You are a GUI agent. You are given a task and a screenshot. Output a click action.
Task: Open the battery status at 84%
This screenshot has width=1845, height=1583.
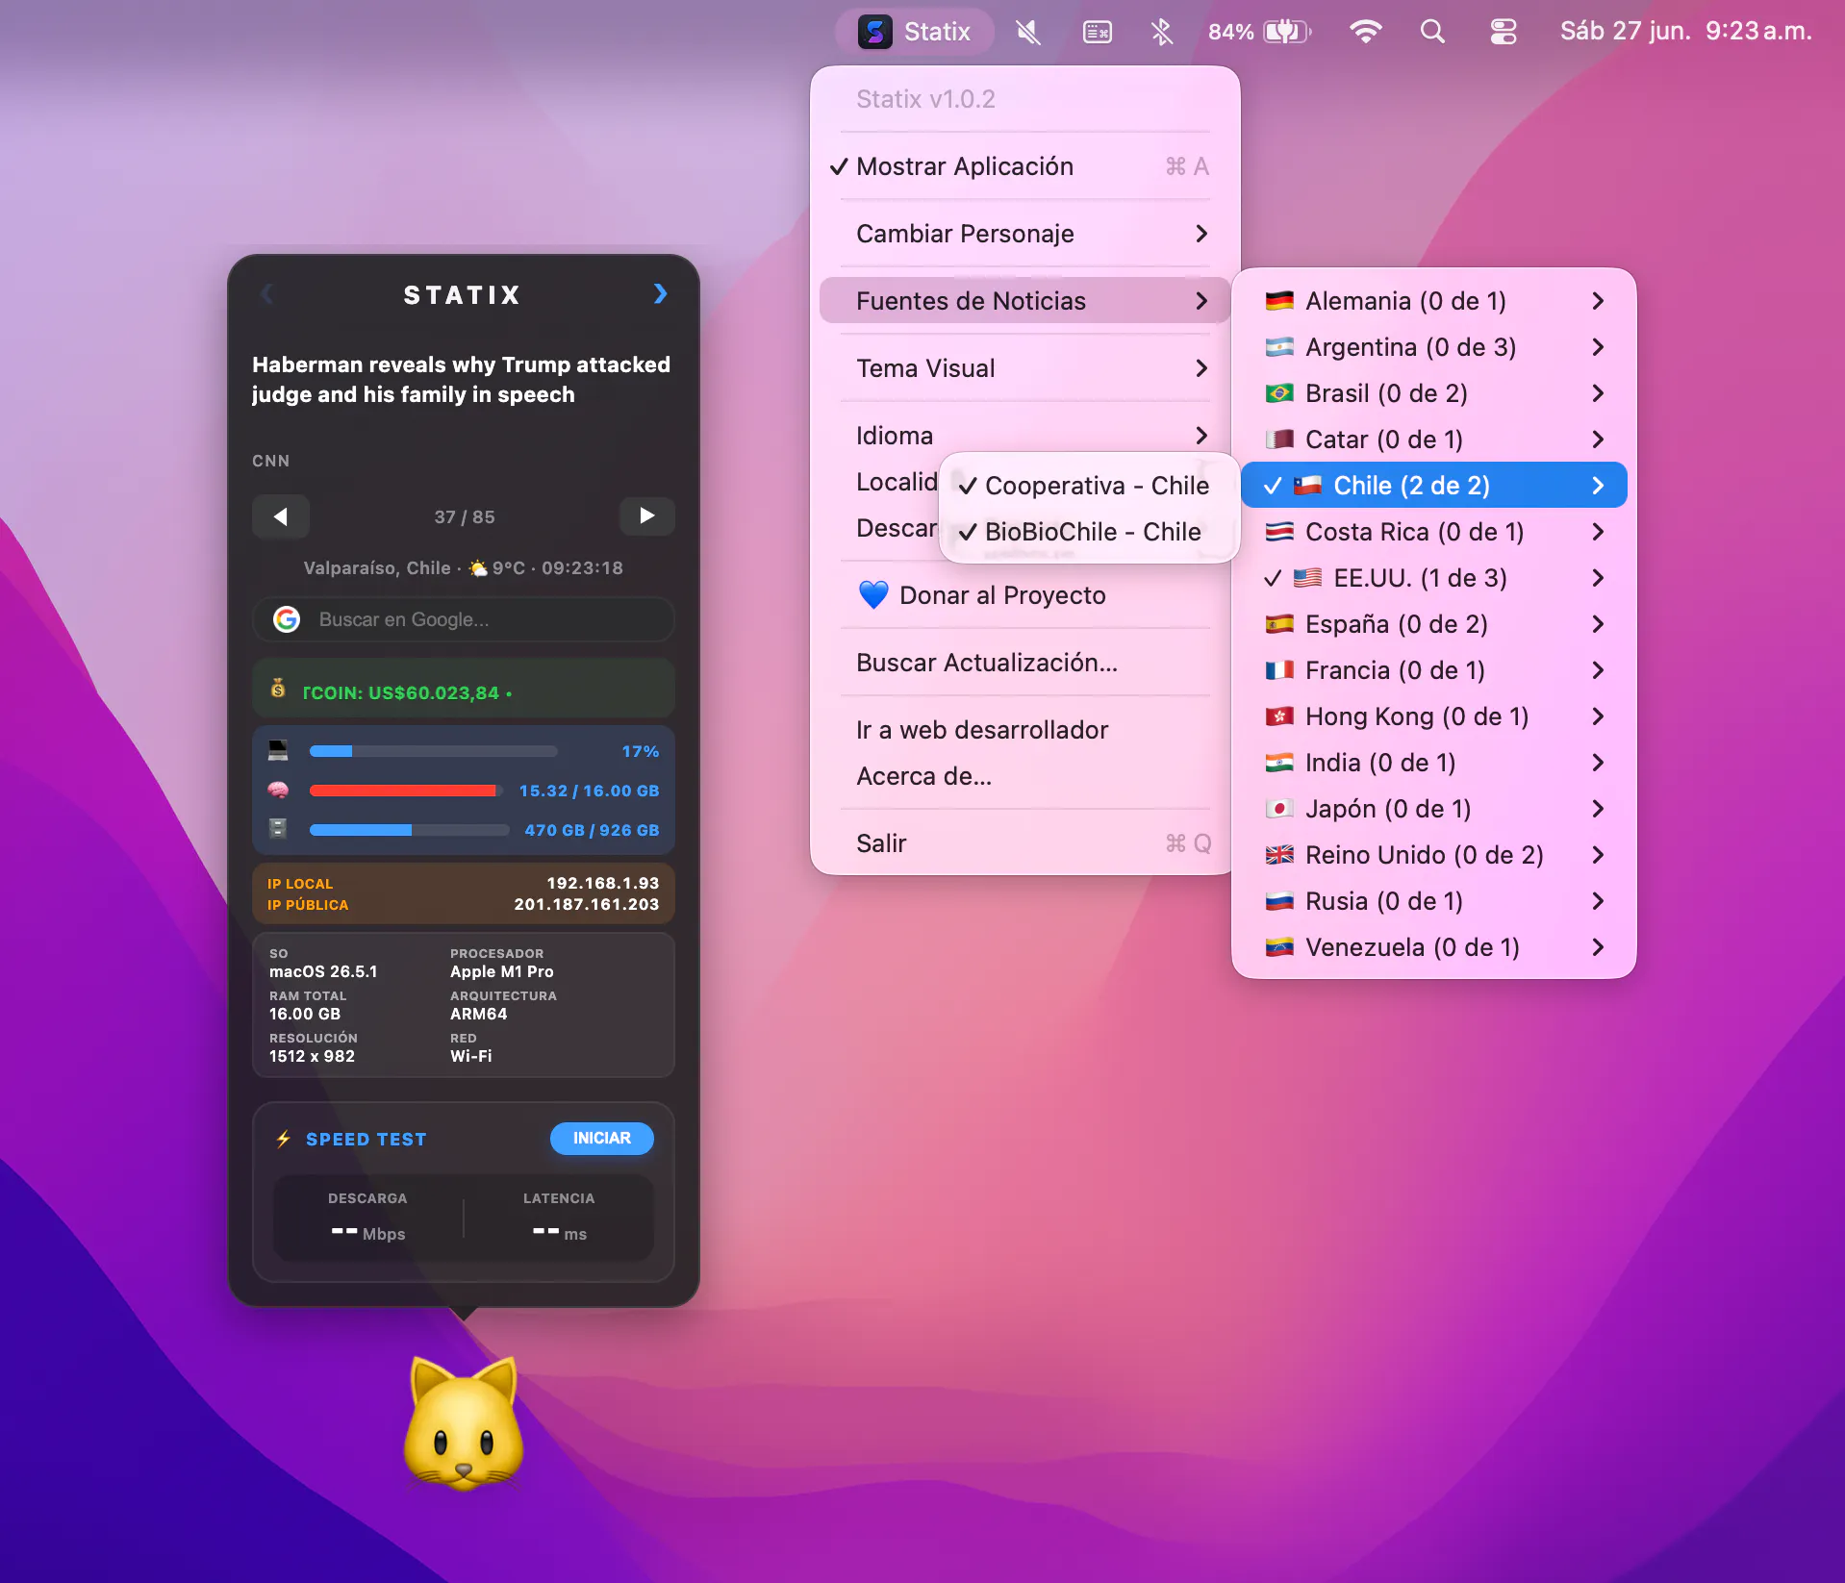coord(1259,32)
